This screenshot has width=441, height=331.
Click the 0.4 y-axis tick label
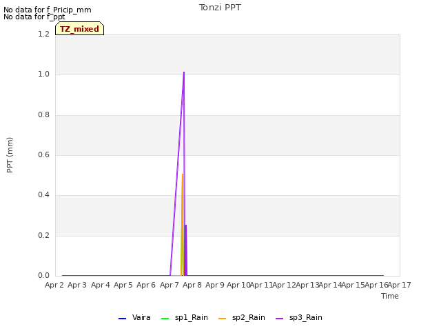[x=43, y=194]
